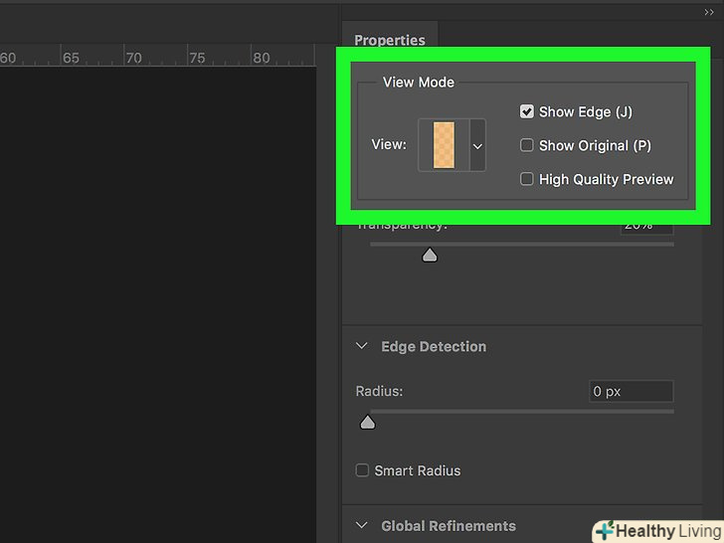Collapse the Global Refinements chevron
724x543 pixels.
tap(361, 526)
